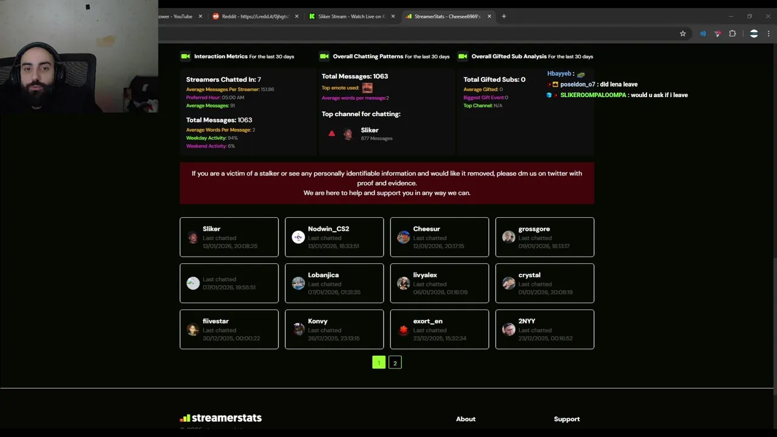Click the Overall Gifted Sub Analysis camera icon
The height and width of the screenshot is (437, 777).
click(463, 56)
